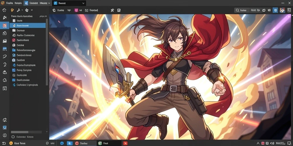
Task: Switch to the dark document tab in title bar
Action: [69, 3]
